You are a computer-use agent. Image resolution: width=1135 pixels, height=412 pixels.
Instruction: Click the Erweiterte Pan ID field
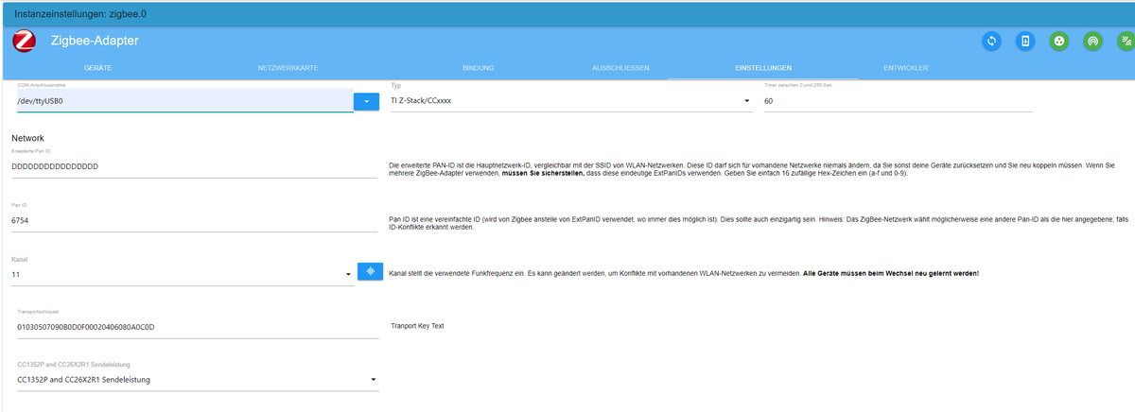194,166
